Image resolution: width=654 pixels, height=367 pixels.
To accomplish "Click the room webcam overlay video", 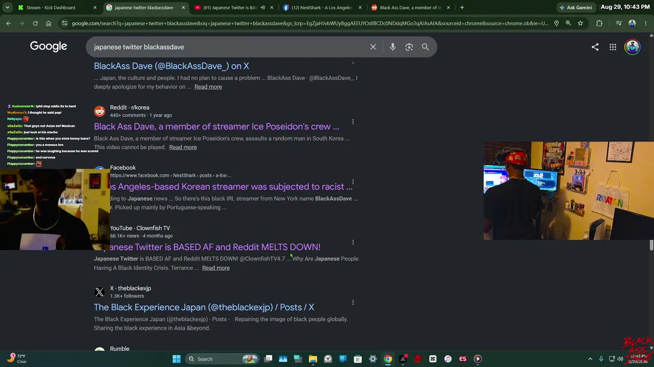I will [x=569, y=191].
